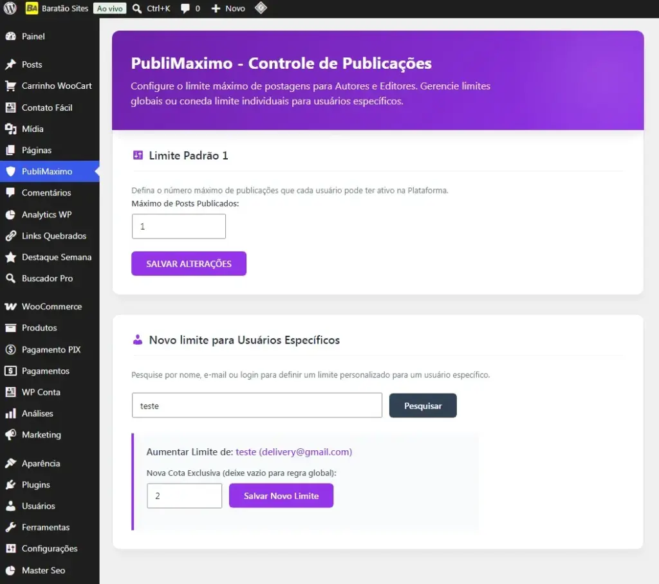Image resolution: width=659 pixels, height=584 pixels.
Task: Open comments bubble icon in admin bar
Action: 185,8
